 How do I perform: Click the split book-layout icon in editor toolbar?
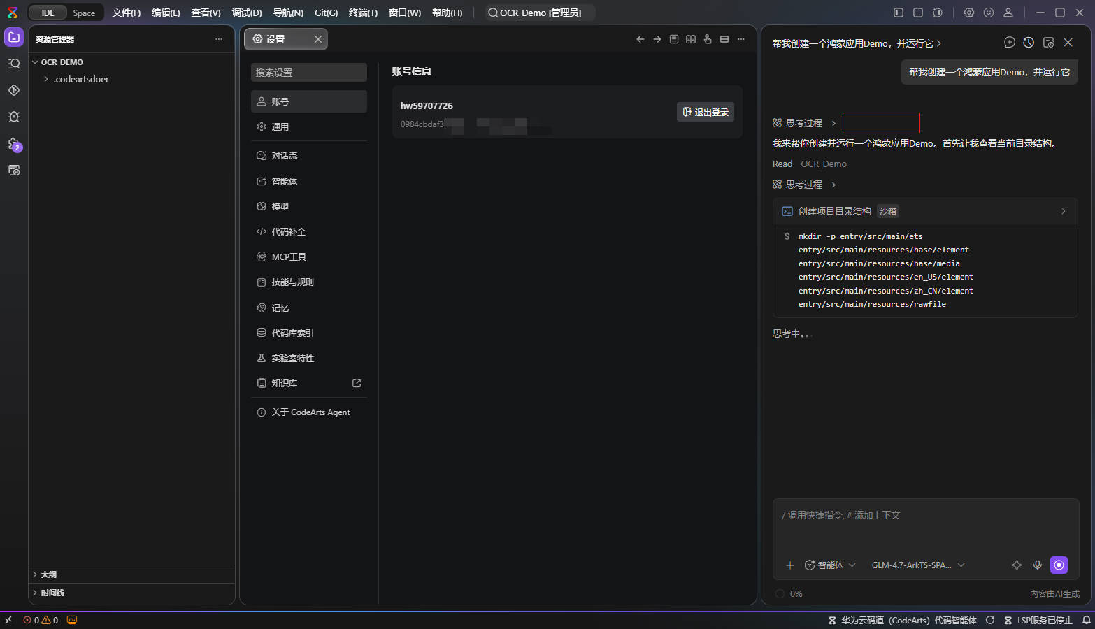(691, 39)
